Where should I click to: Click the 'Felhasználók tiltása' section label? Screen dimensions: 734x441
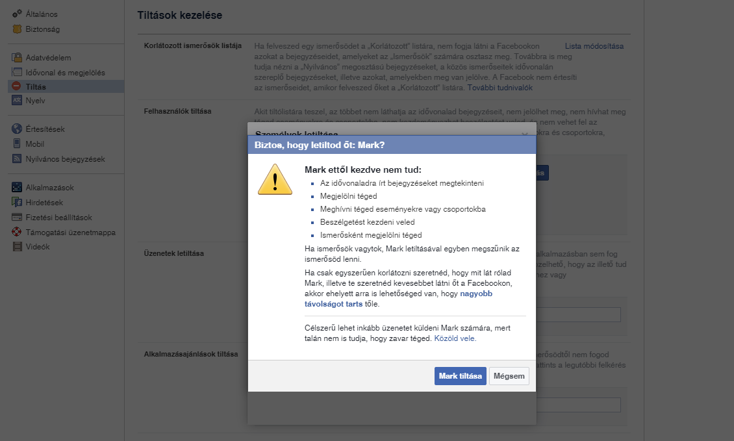click(x=177, y=111)
